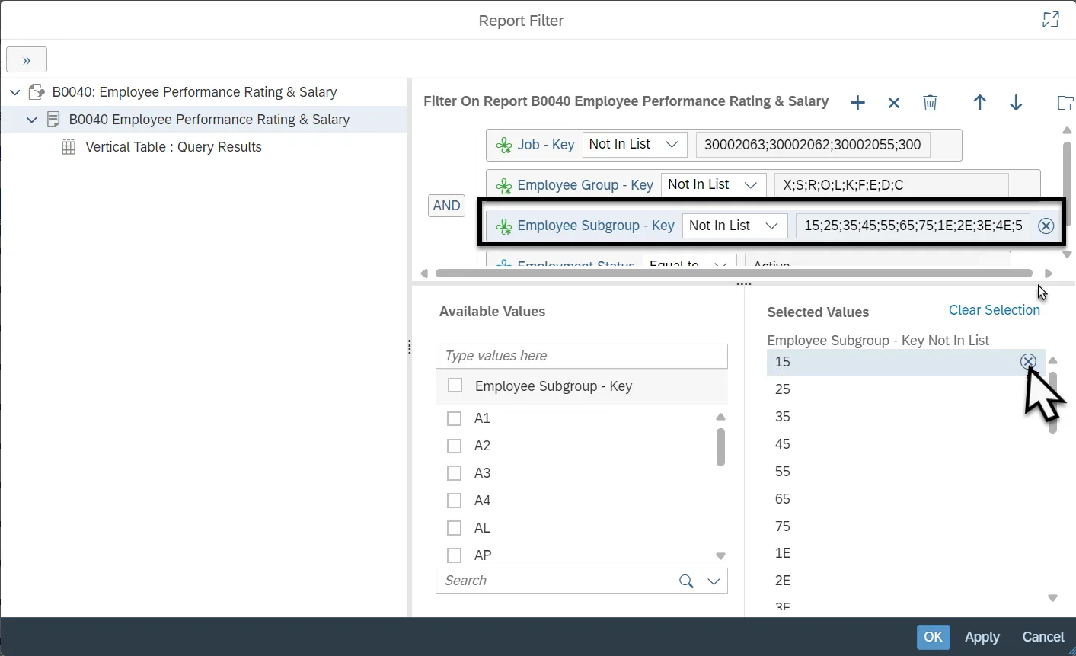
Task: Remove value 15 from Selected Values
Action: click(x=1028, y=362)
